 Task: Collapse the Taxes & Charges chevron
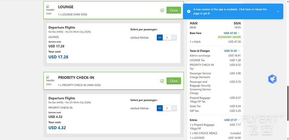click(239, 51)
